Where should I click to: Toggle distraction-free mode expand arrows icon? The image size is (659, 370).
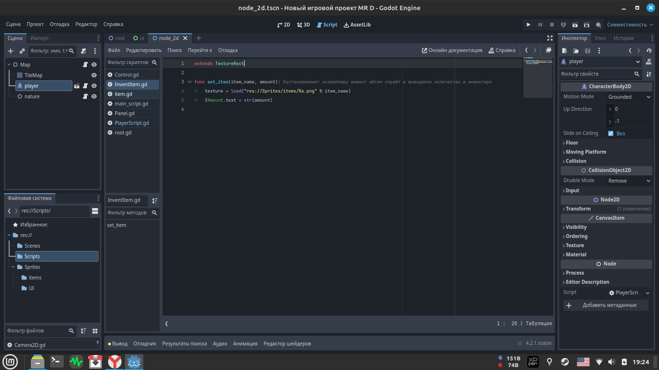(x=550, y=38)
